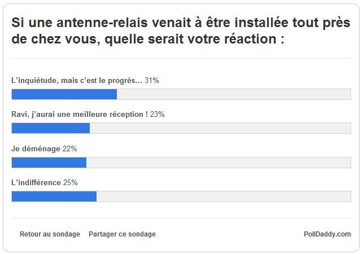This screenshot has width=363, height=254.
Task: Select the "L'inquiétude, mais c'est le progrès" answer label
Action: tap(77, 81)
